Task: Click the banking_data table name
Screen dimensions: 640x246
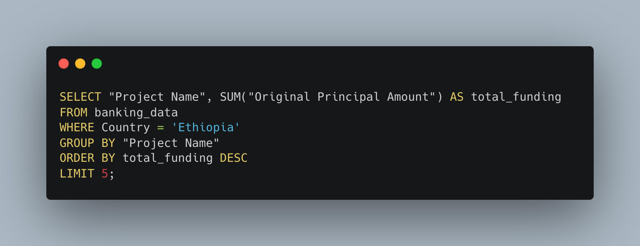Action: 136,112
